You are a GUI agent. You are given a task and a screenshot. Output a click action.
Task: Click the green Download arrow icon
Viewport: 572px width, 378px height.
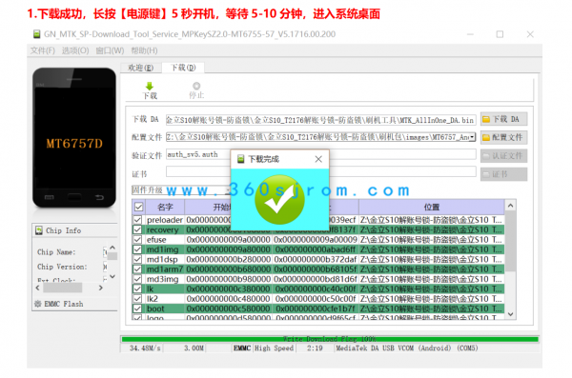click(150, 87)
